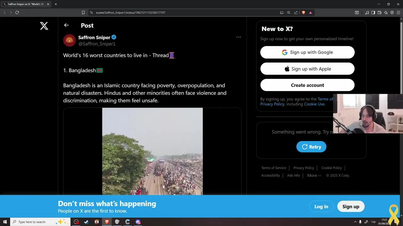Viewport: 403px width, 226px height.
Task: Click the X logo icon
Action: point(44,26)
